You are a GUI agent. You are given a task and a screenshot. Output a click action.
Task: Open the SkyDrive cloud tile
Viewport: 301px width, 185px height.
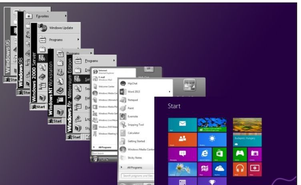click(220, 169)
